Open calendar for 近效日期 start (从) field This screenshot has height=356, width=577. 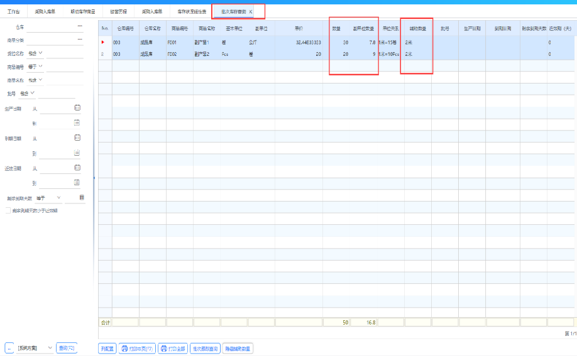click(77, 168)
